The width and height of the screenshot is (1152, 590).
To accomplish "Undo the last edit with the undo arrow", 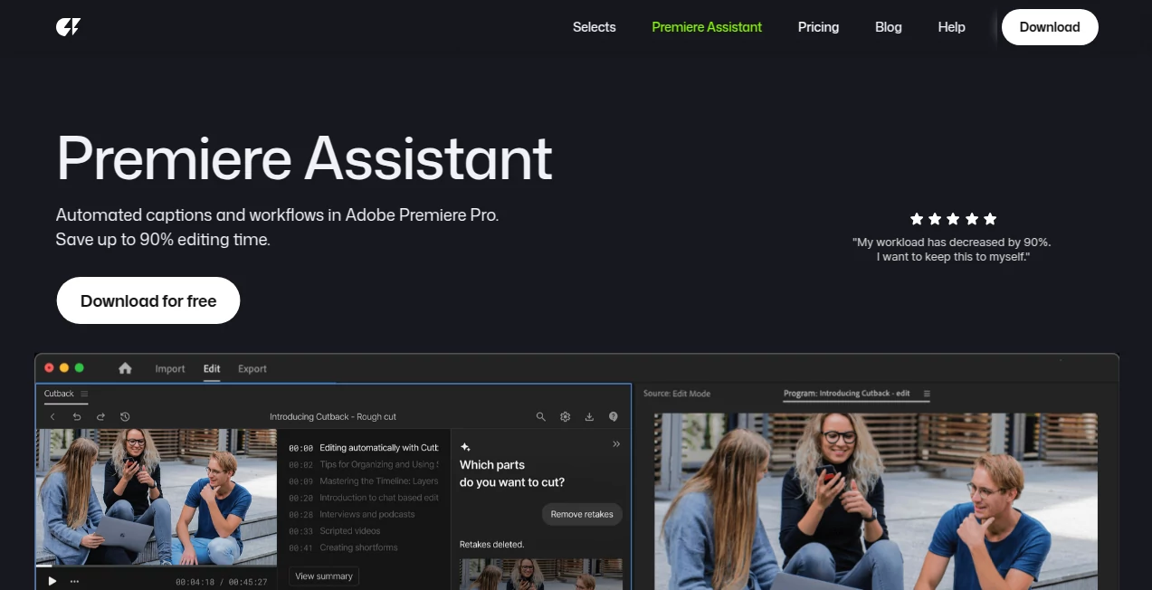I will click(76, 416).
